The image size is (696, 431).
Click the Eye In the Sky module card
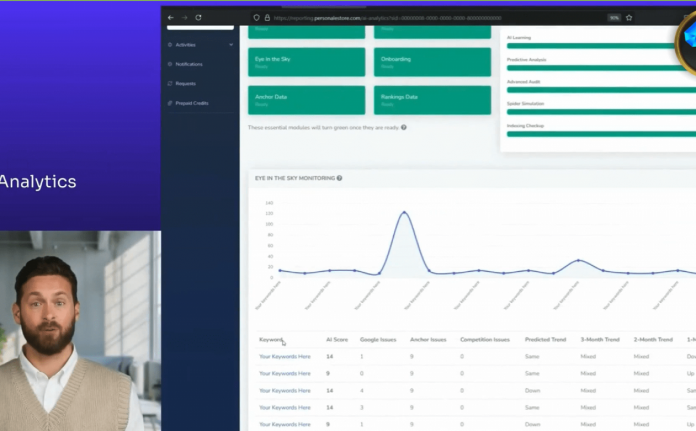[x=307, y=62]
